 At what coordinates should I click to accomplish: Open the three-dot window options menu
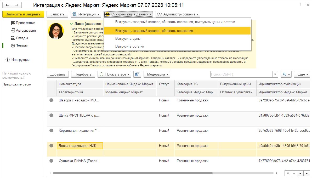[x=300, y=5]
